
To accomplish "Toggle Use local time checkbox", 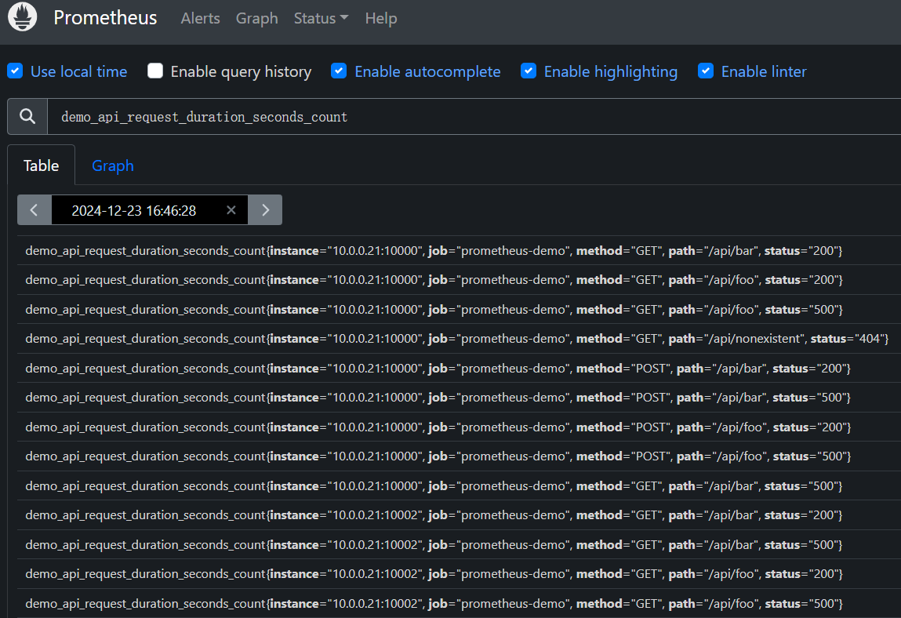I will click(x=15, y=71).
